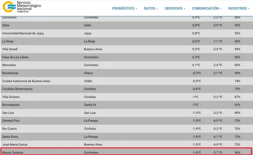This screenshot has width=253, height=155.
Task: Click the Servicio Meteorológico Nacional logo icon
Action: [9, 7]
